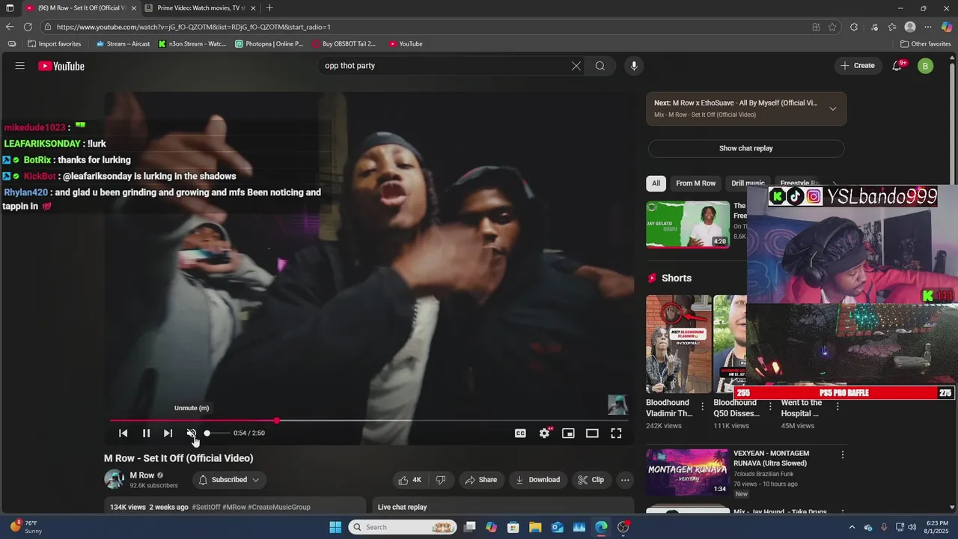Viewport: 958px width, 539px height.
Task: Open Subscribed notification dropdown
Action: (x=229, y=480)
